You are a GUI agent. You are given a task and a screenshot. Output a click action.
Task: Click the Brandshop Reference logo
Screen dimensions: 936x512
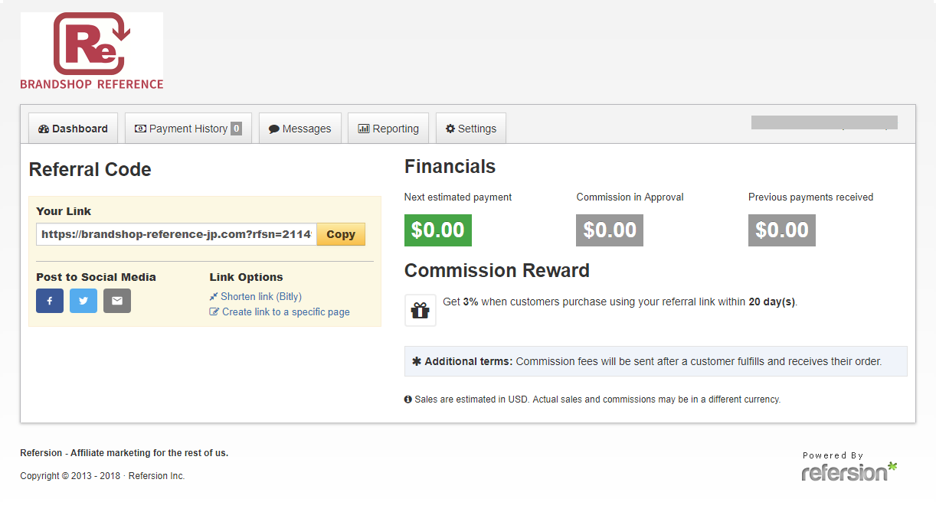pyautogui.click(x=92, y=51)
